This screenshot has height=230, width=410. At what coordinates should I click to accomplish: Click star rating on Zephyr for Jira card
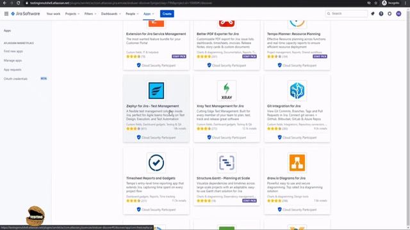133,128
